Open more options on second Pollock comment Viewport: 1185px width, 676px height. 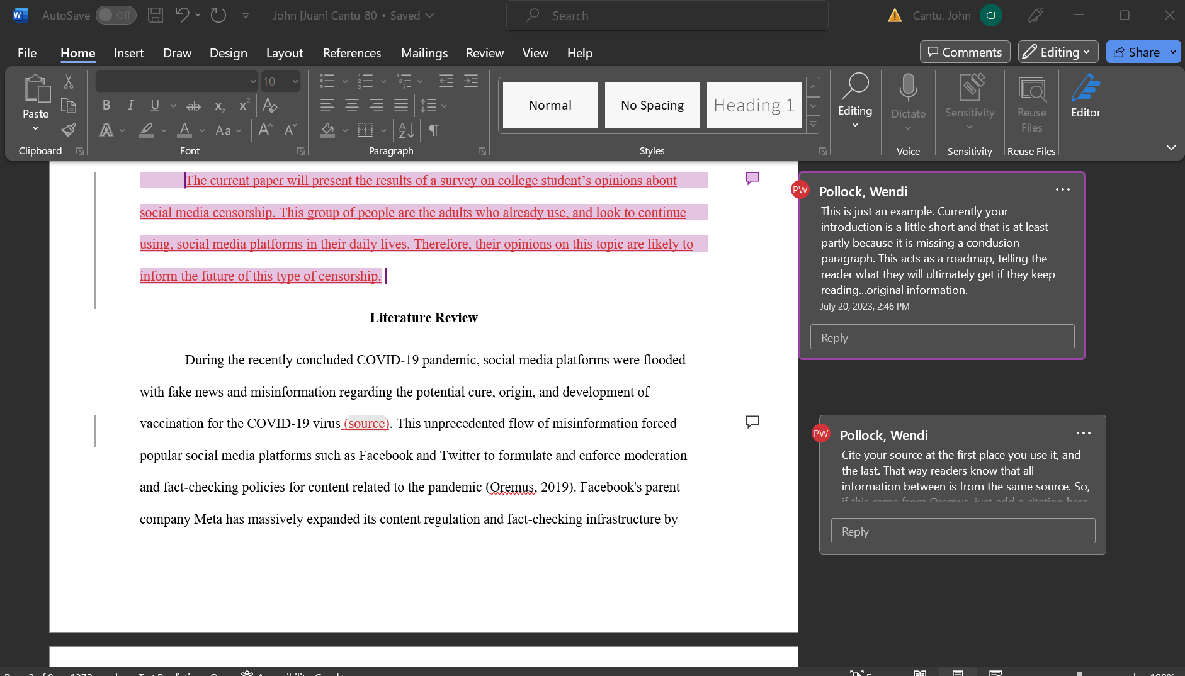point(1083,433)
